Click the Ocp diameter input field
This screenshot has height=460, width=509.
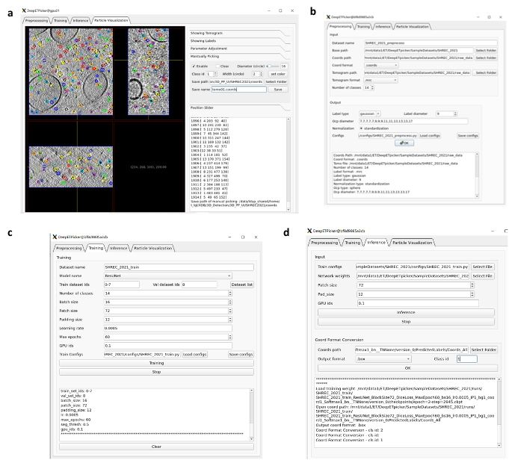411,120
